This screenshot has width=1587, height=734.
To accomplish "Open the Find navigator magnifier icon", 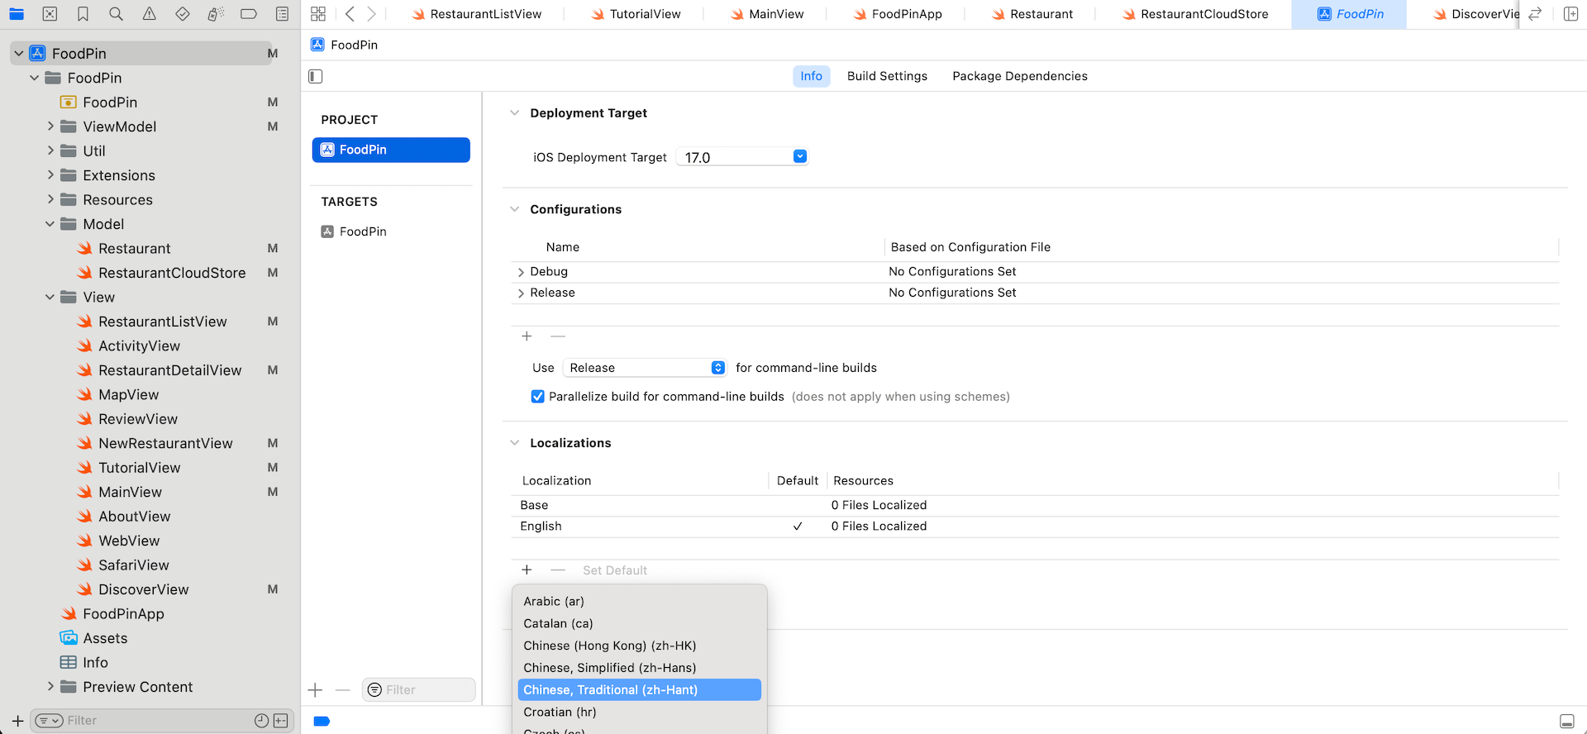I will point(116,14).
